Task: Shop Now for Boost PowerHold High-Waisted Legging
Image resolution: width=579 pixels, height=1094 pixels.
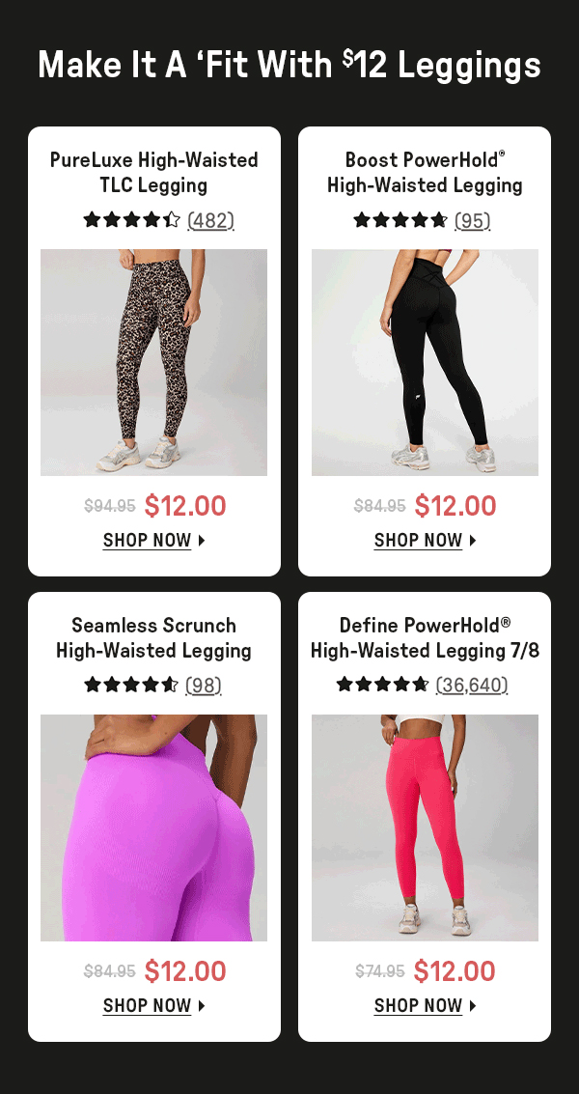Action: (425, 540)
